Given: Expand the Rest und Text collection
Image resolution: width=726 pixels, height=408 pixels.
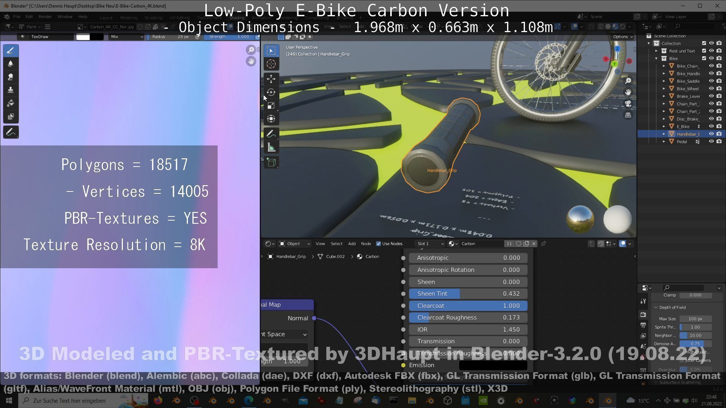Looking at the screenshot, I should click(656, 51).
